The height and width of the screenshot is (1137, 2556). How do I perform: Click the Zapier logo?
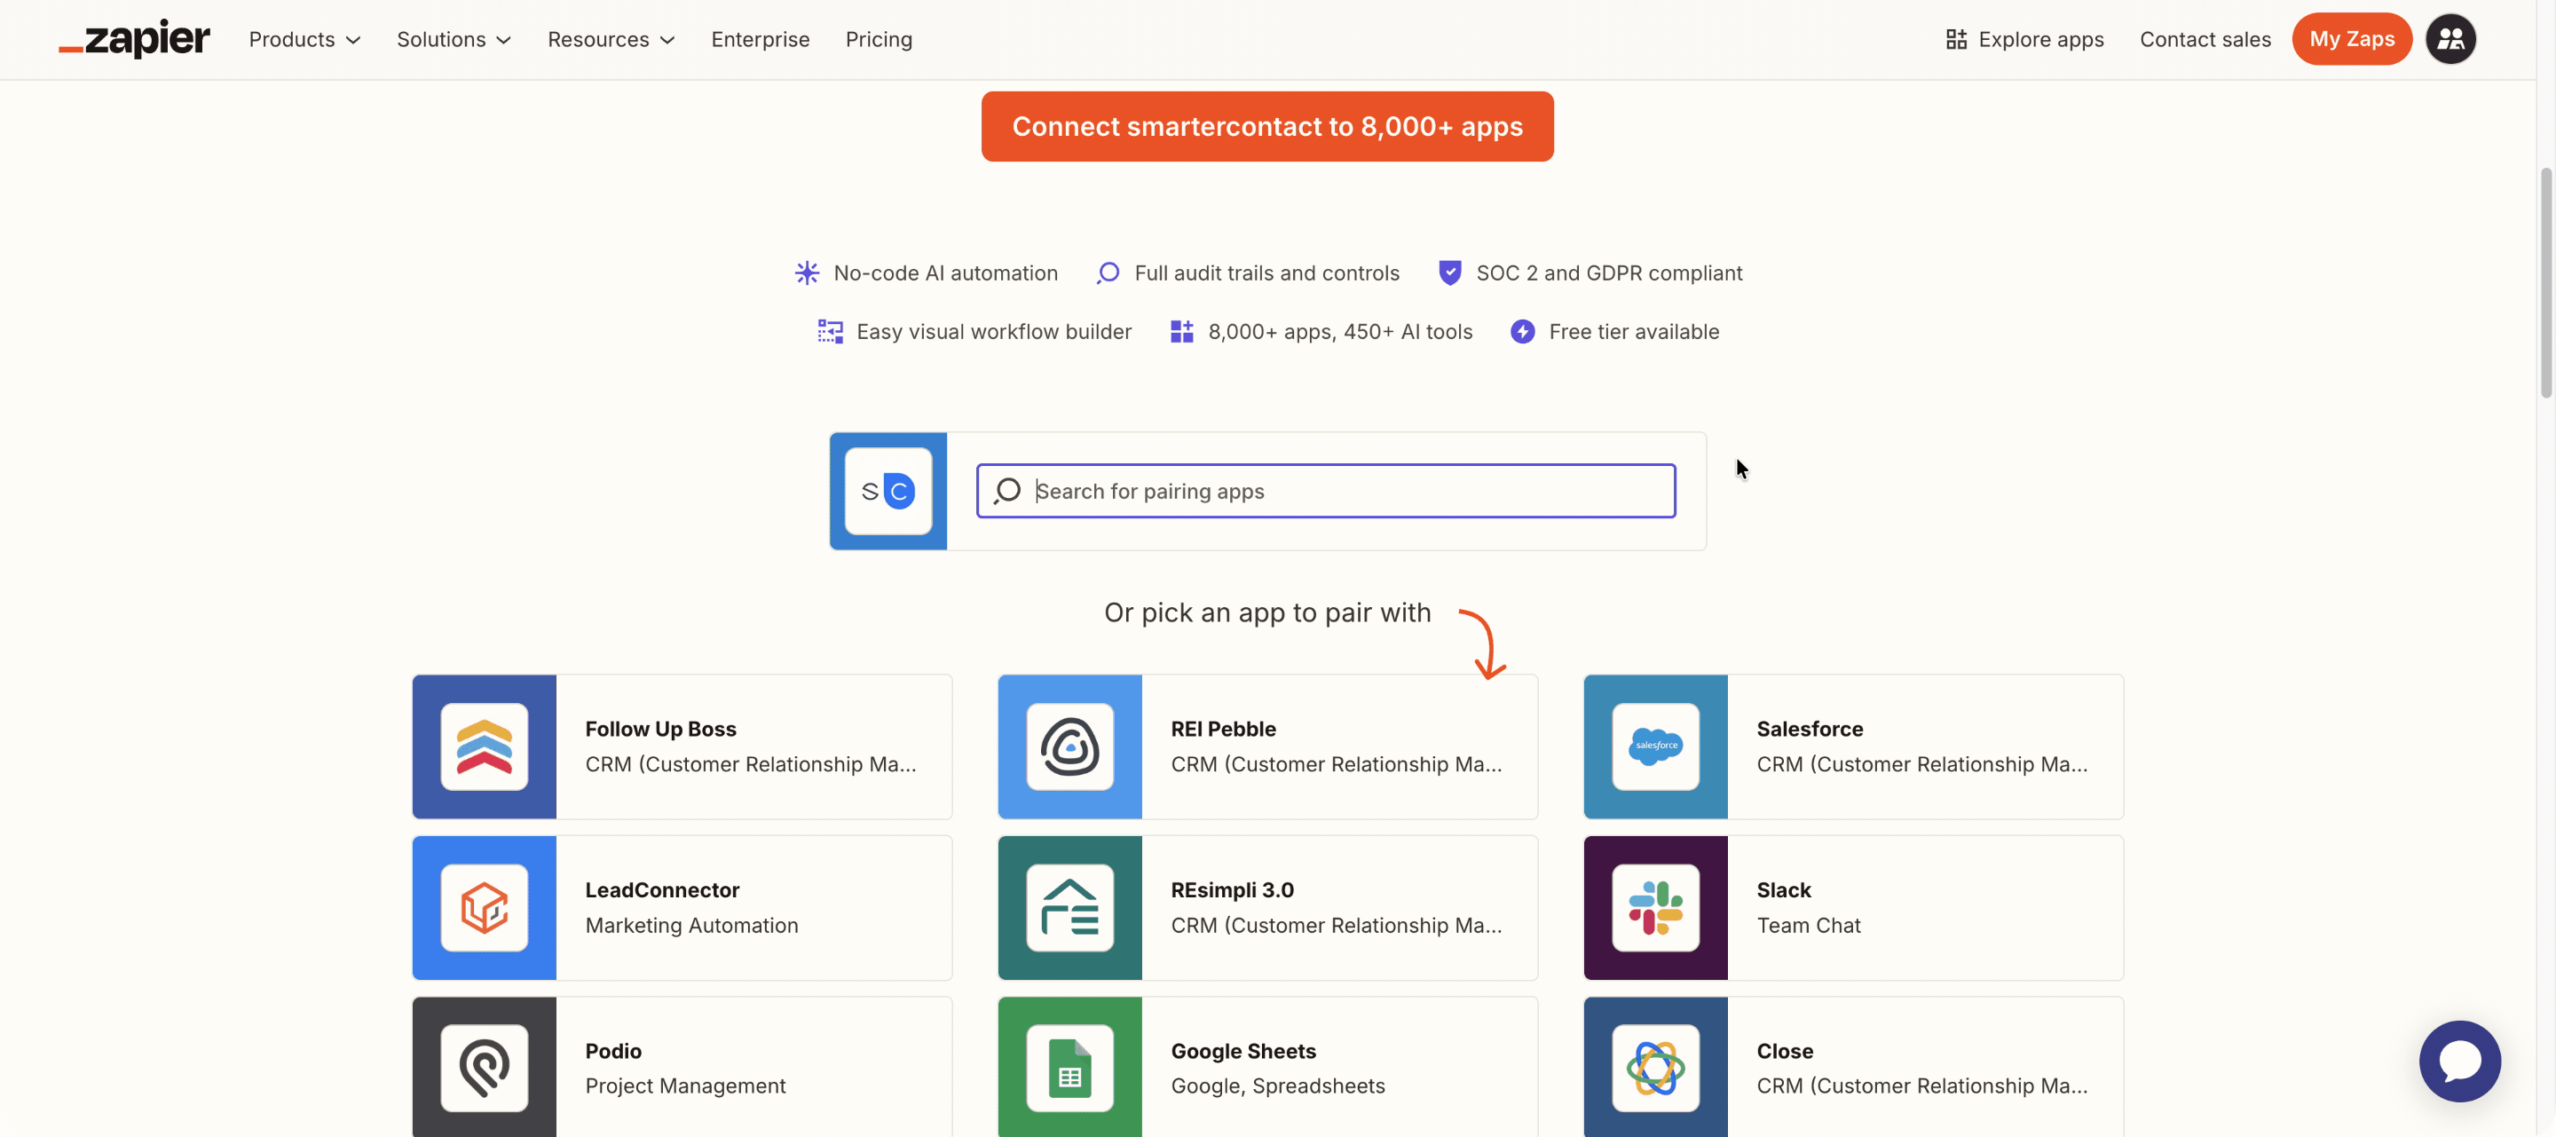coord(133,39)
